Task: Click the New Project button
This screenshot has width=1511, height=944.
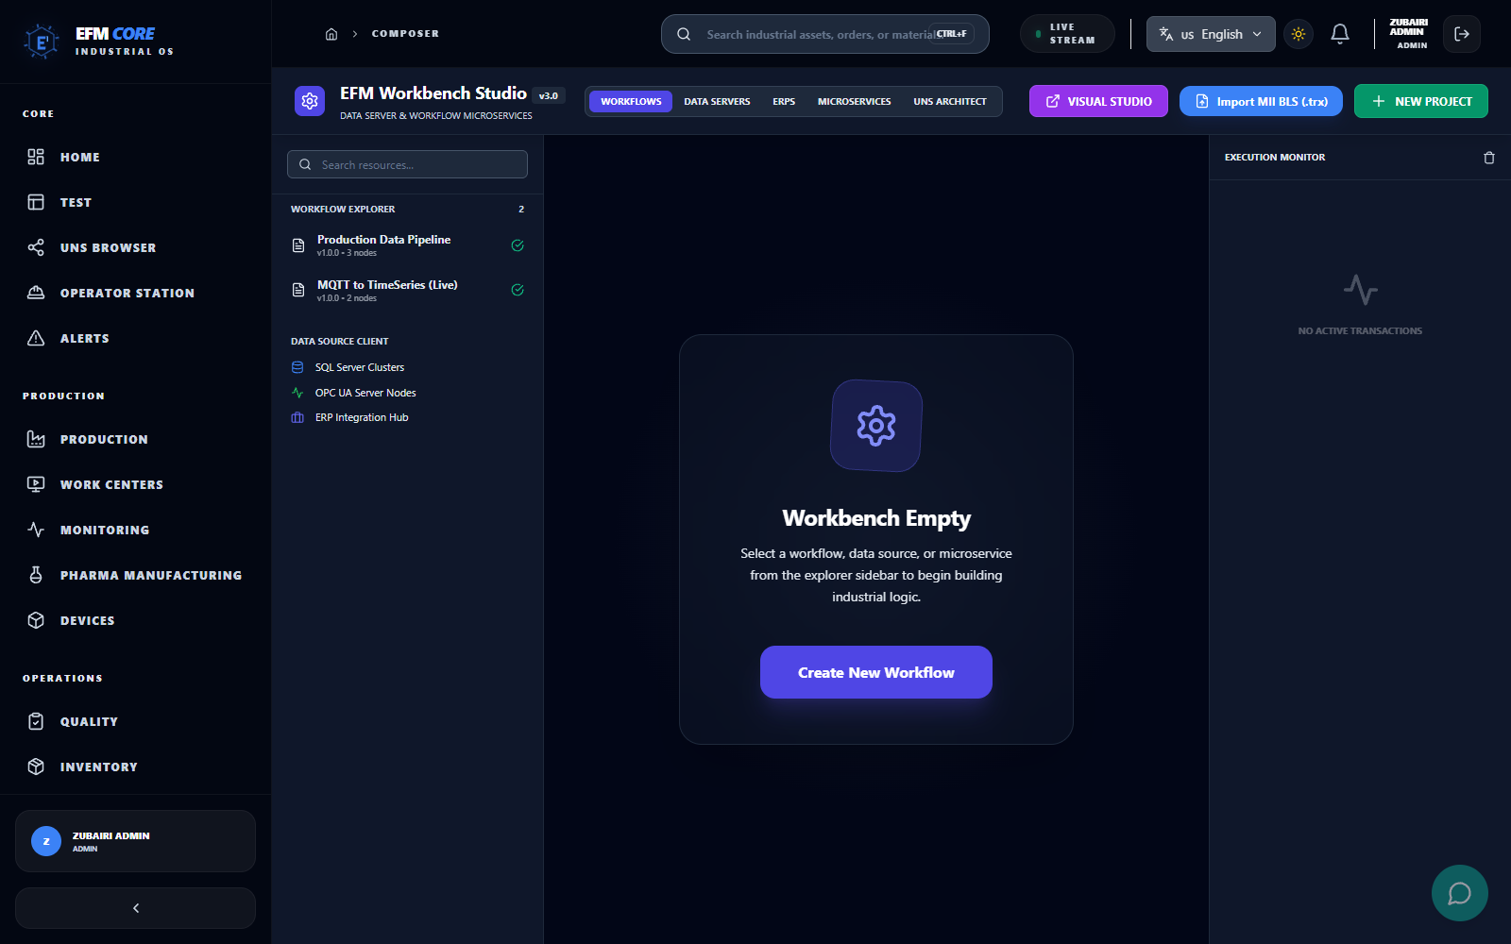Action: [1420, 101]
